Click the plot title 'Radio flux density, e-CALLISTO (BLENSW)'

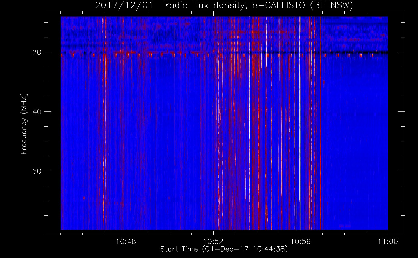pyautogui.click(x=258, y=5)
